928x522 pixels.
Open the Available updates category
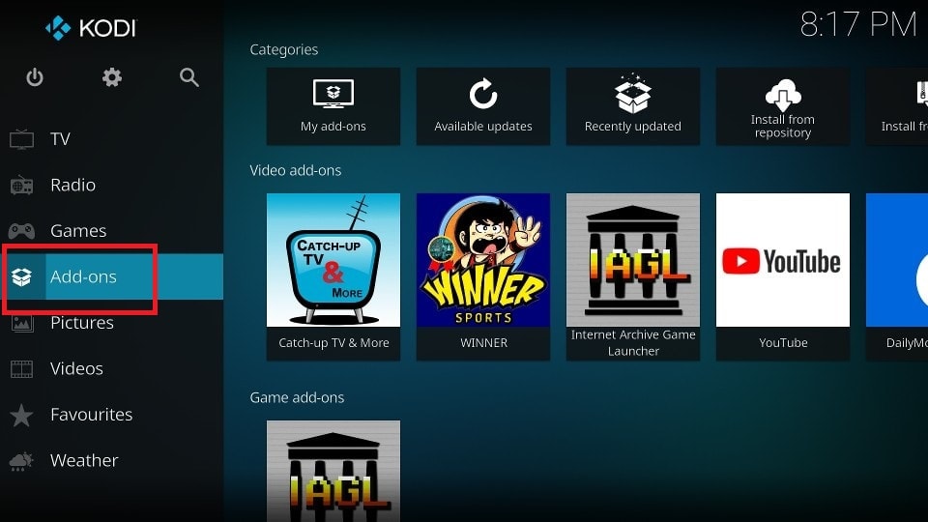tap(483, 106)
